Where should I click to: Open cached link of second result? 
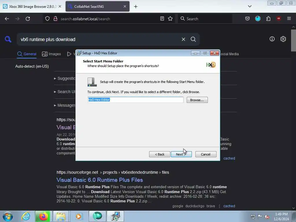229,206
